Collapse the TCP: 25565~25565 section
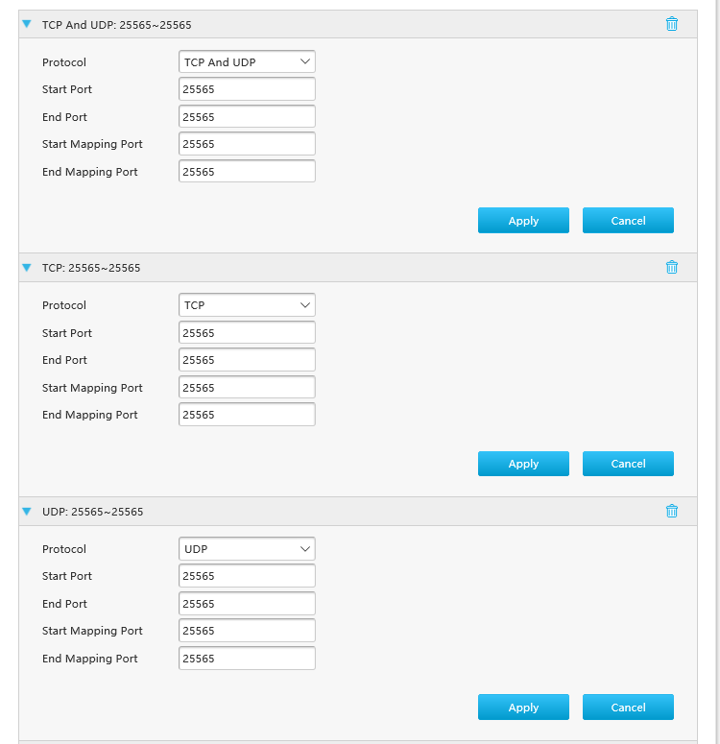Image resolution: width=720 pixels, height=744 pixels. [x=27, y=268]
